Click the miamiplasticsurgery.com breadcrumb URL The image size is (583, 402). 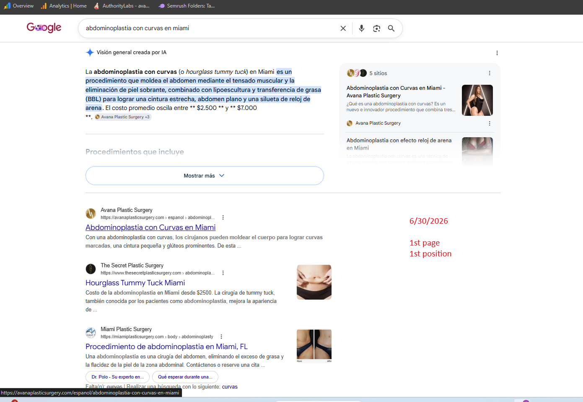157,337
